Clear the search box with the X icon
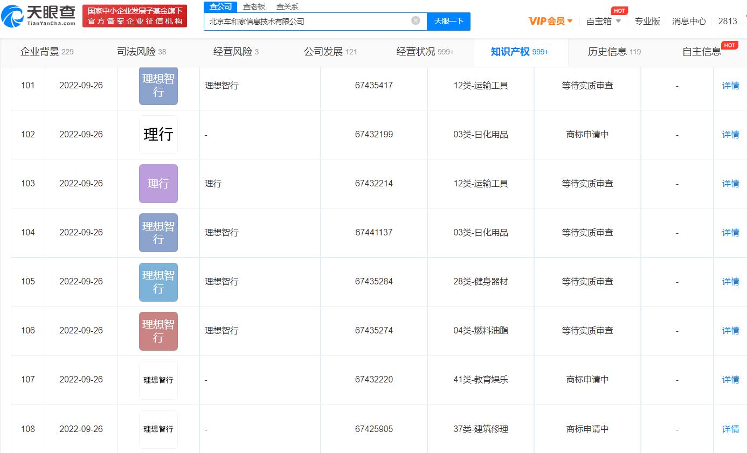Image resolution: width=747 pixels, height=453 pixels. tap(416, 20)
